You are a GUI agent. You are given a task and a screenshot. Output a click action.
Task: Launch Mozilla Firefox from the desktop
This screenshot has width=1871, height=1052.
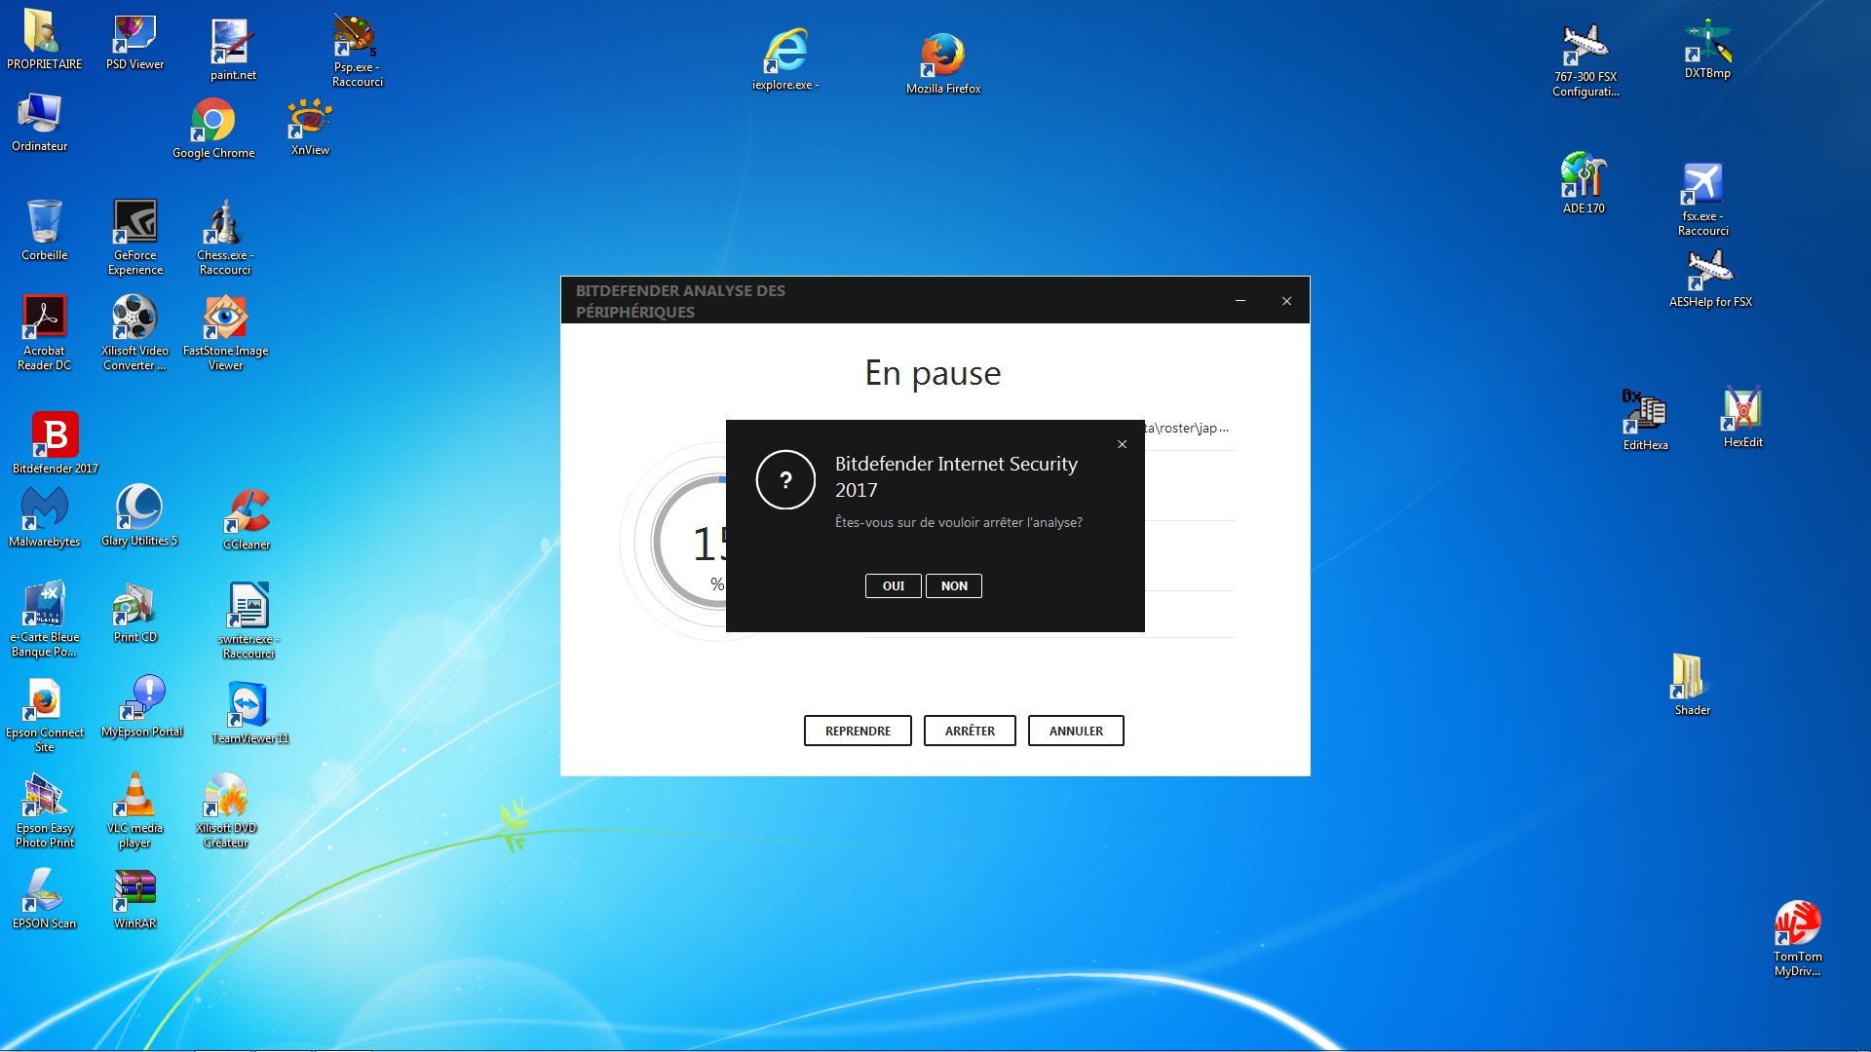[942, 62]
